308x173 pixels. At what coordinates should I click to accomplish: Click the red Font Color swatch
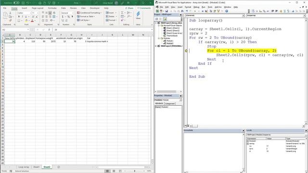coord(32,20)
